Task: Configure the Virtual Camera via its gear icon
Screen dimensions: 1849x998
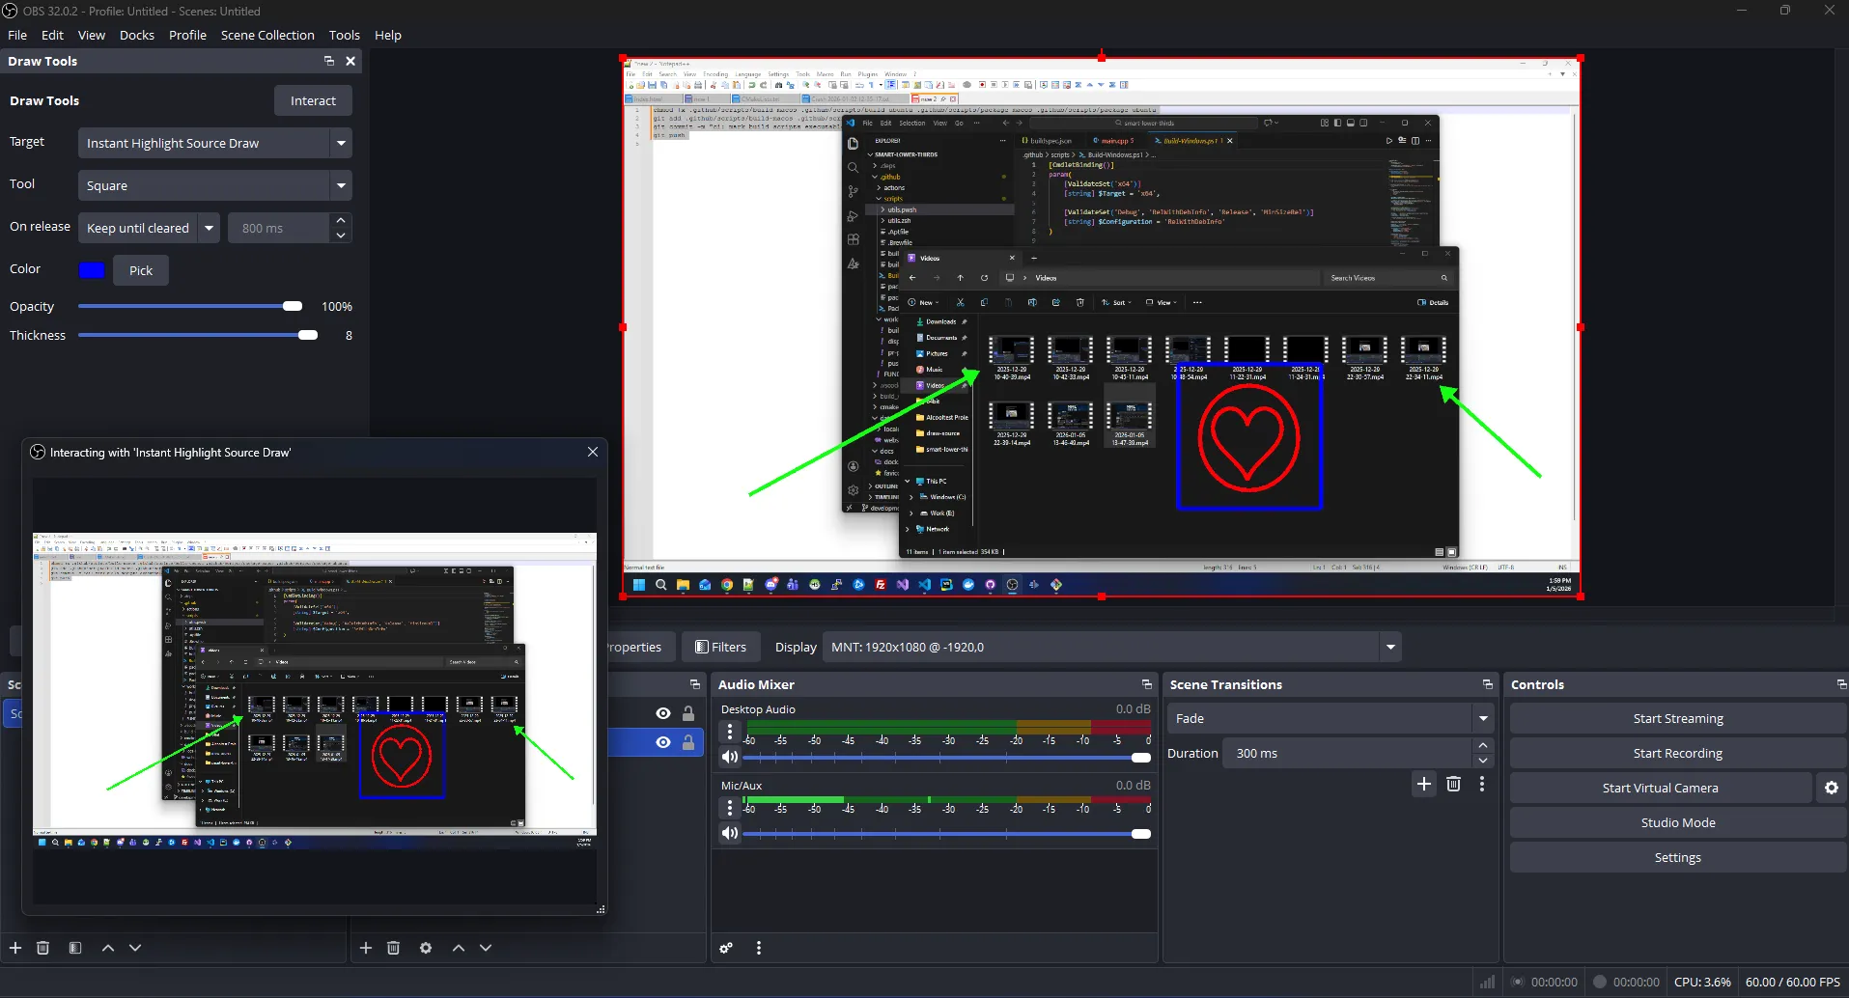Action: (1830, 788)
